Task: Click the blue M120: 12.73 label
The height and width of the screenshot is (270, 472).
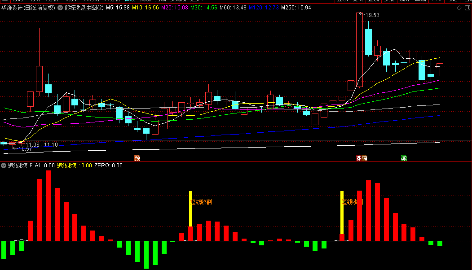Action: coord(264,8)
